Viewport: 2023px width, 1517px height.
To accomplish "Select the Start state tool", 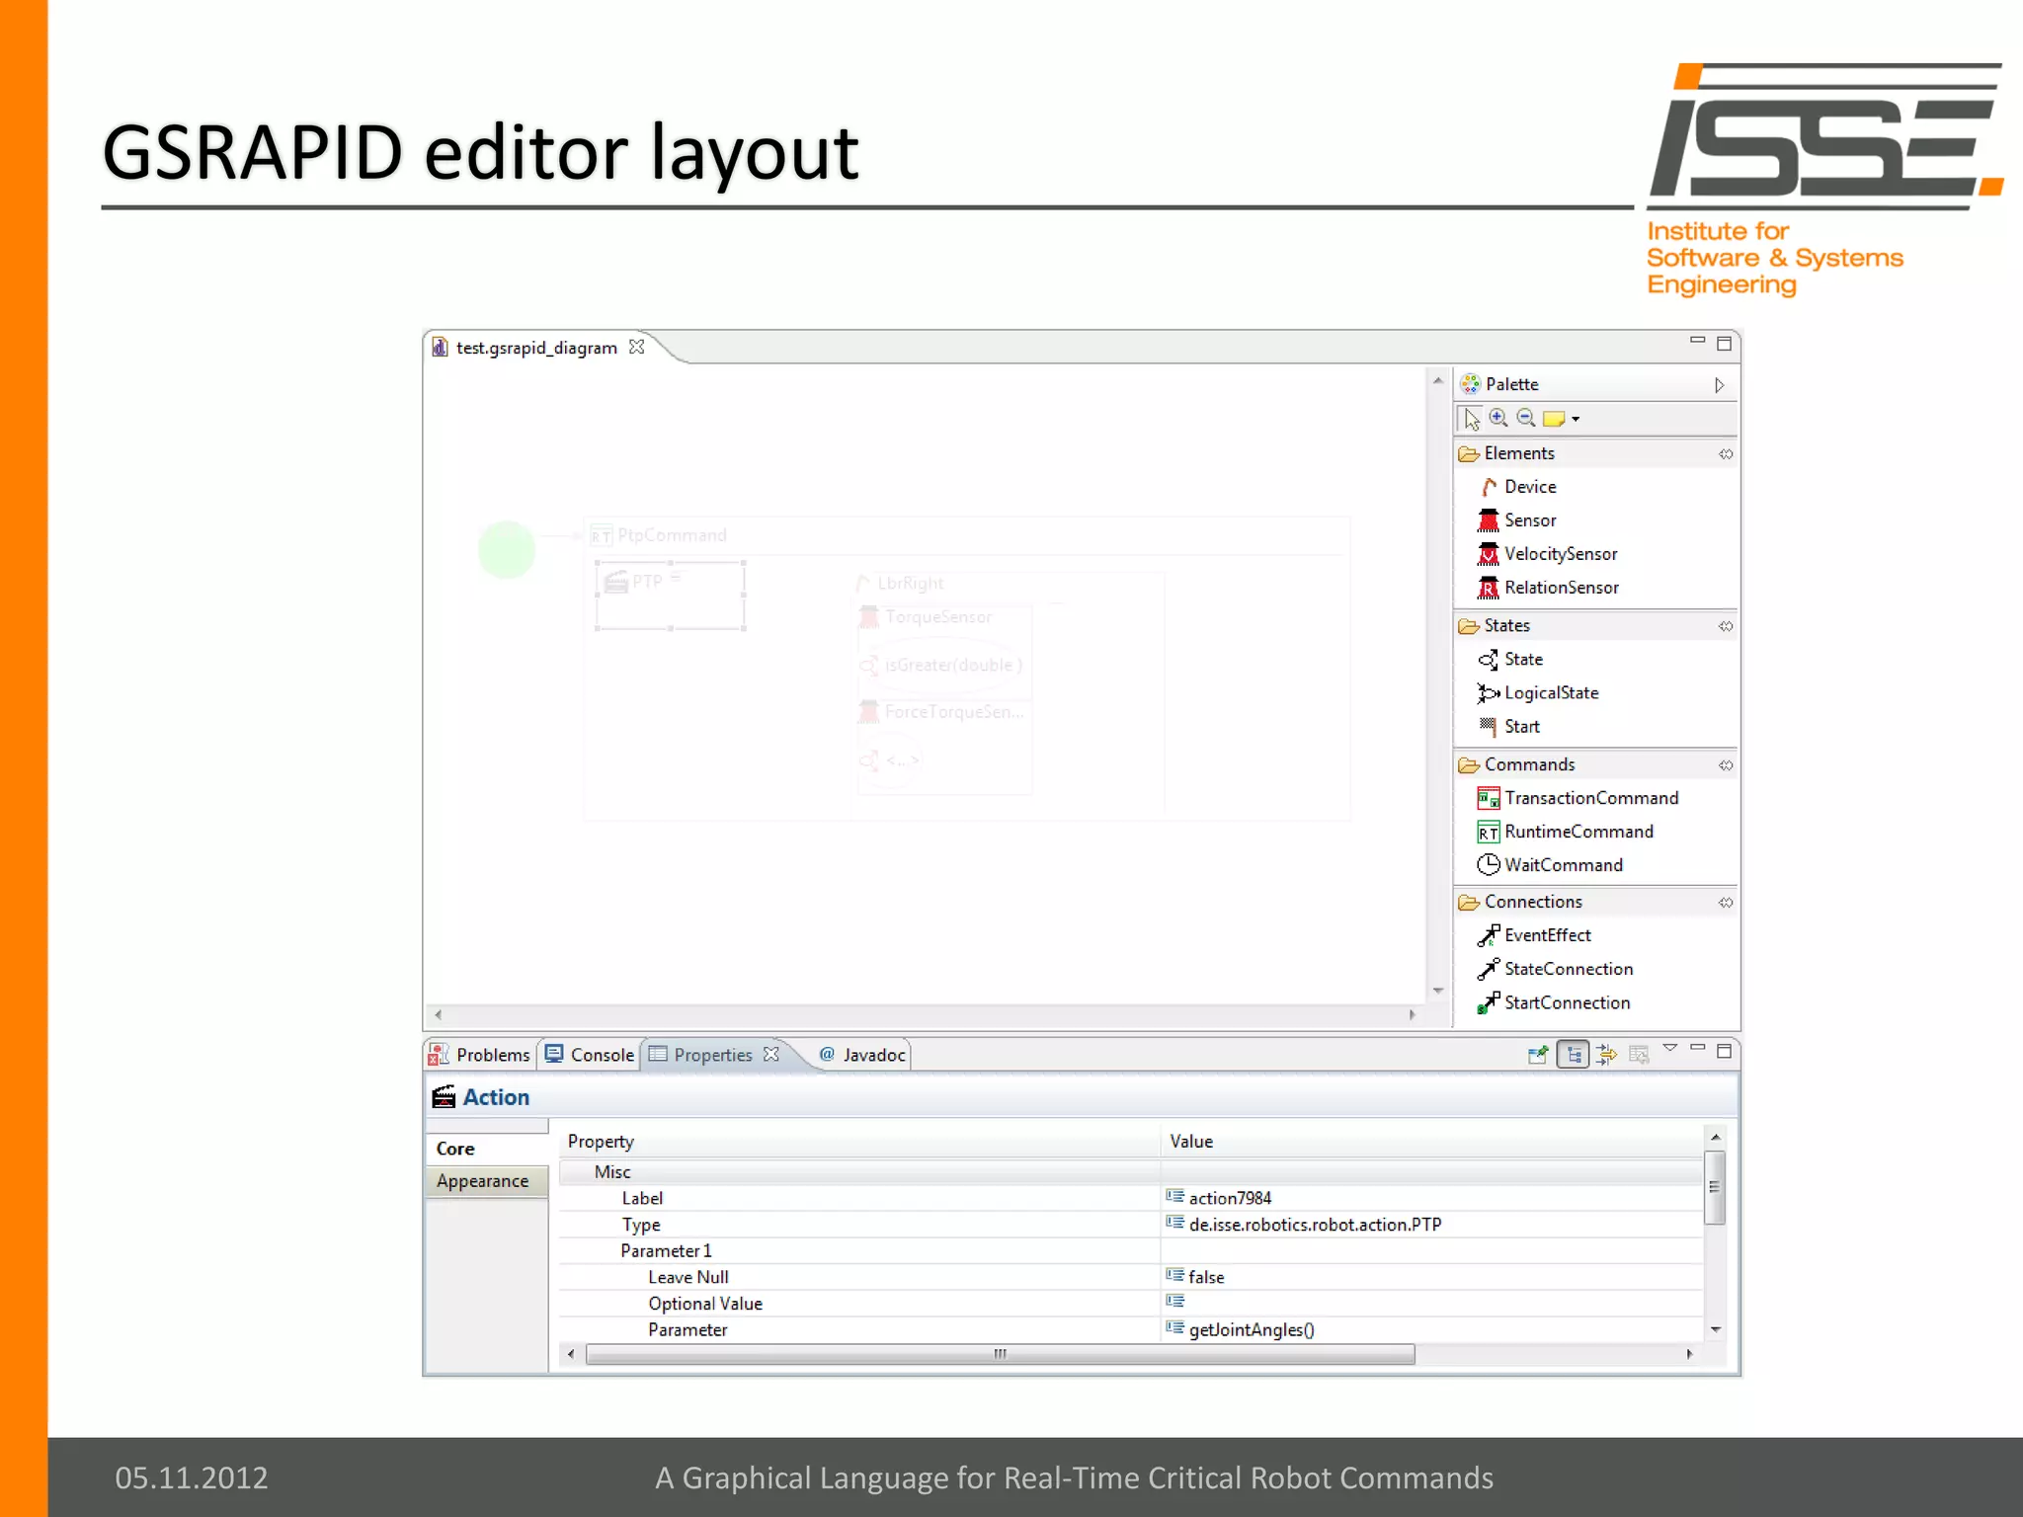I will (1509, 726).
